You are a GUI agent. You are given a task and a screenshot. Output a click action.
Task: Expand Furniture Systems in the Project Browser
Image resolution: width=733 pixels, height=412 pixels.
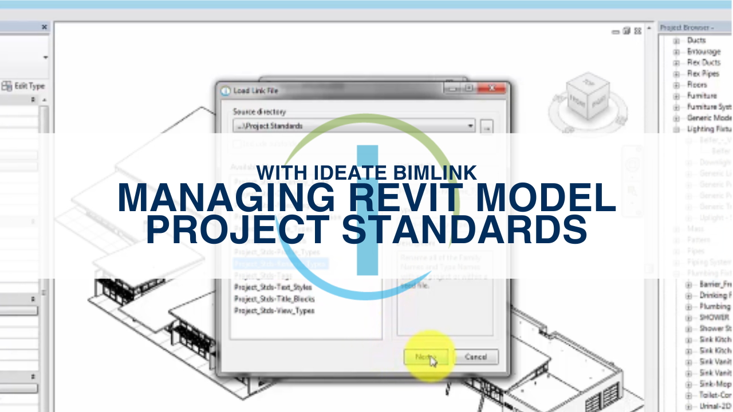click(677, 107)
